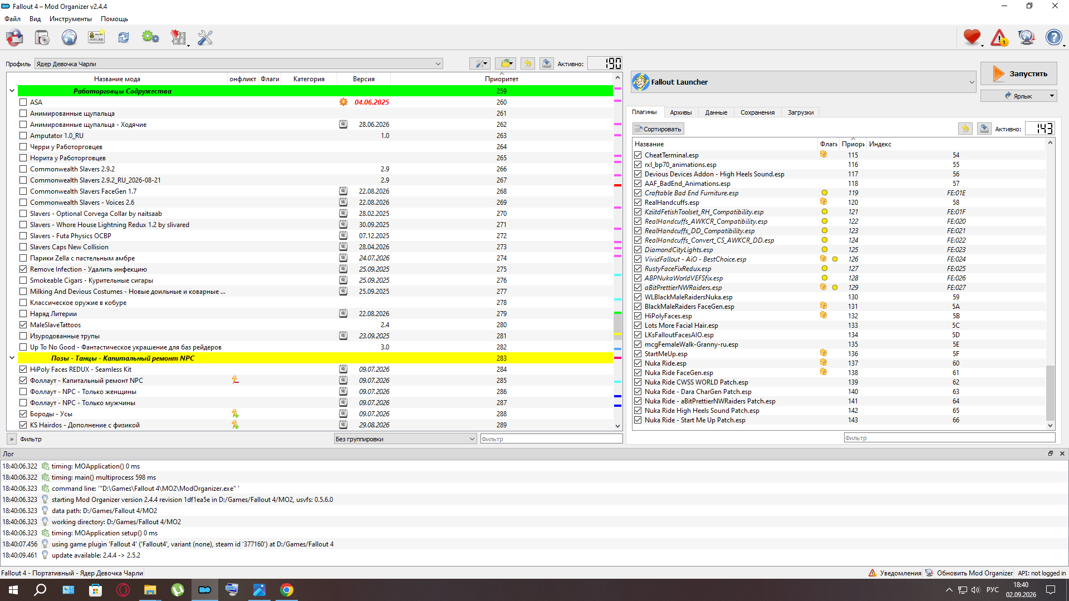Collapse the Работорговцы Содружества separator
The image size is (1069, 601).
tap(12, 91)
